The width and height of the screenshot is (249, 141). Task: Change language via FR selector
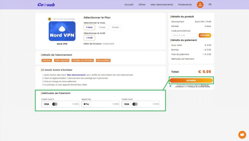[x=210, y=5]
